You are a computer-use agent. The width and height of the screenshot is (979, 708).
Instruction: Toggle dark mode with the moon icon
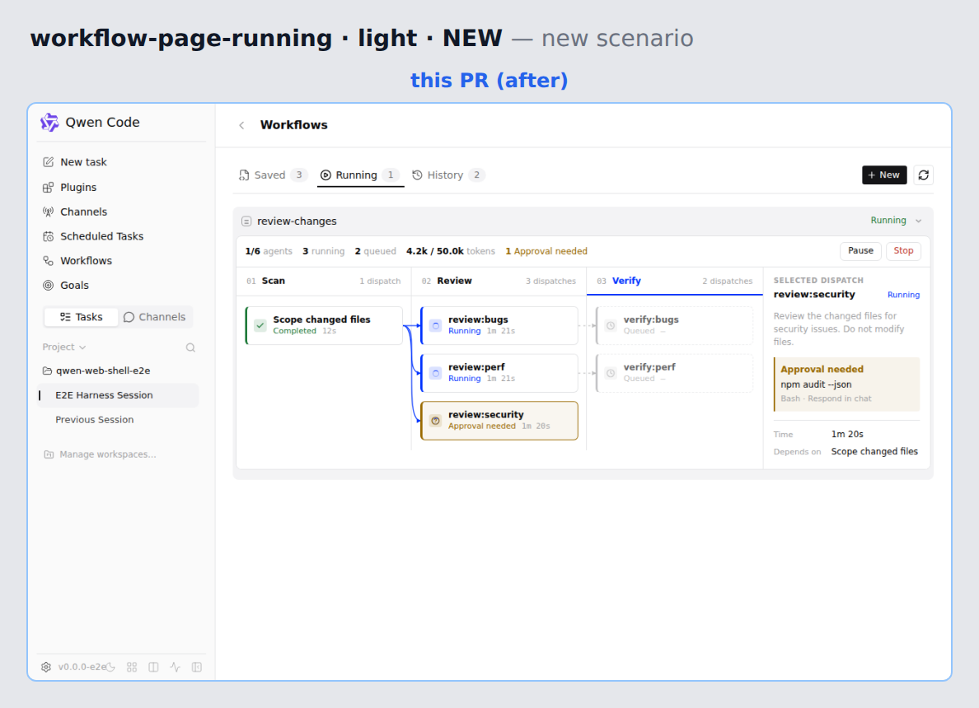pyautogui.click(x=110, y=667)
